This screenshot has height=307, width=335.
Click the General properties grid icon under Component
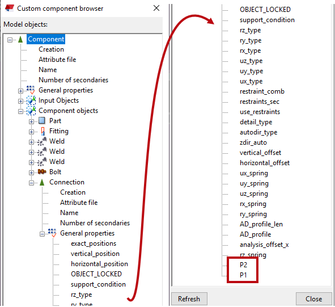coord(31,90)
